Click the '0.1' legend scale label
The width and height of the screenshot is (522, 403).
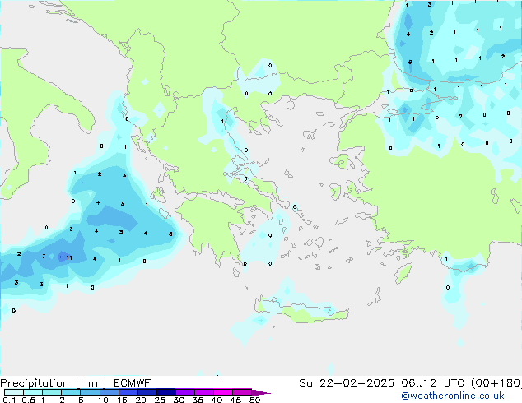pos(9,400)
